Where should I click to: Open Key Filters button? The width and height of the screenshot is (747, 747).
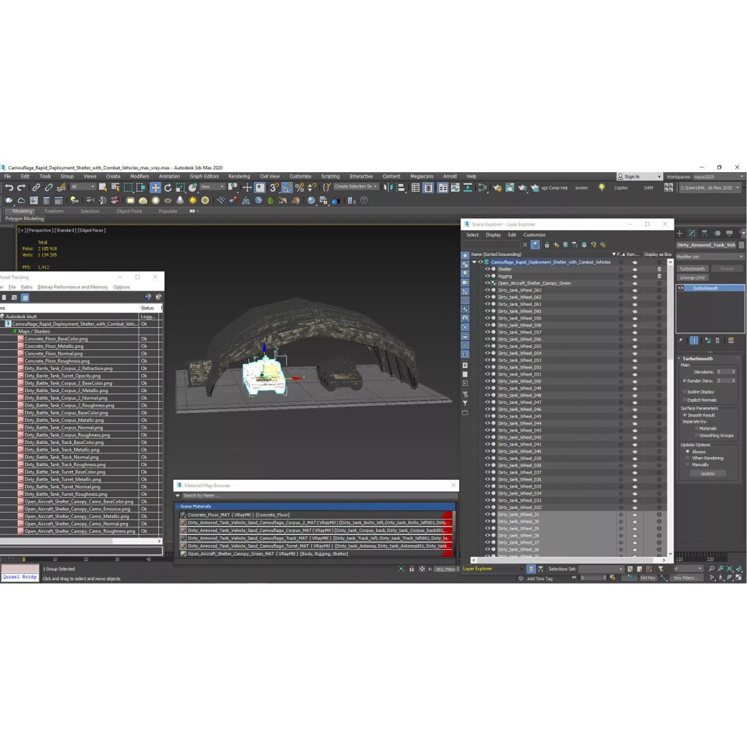pyautogui.click(x=685, y=578)
